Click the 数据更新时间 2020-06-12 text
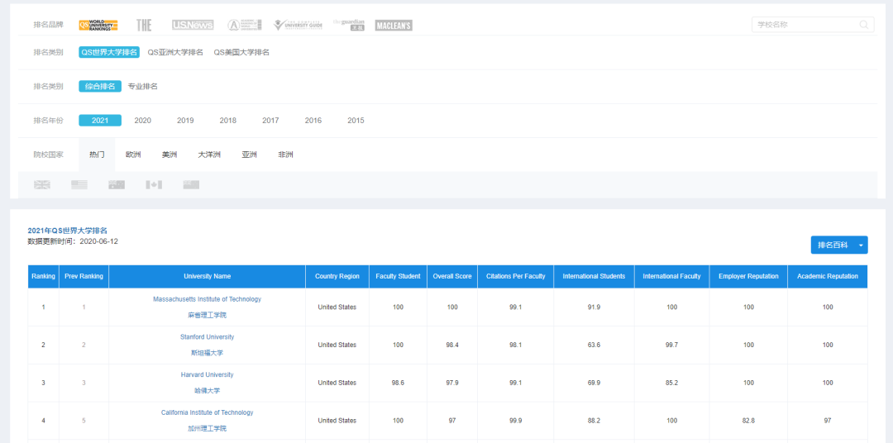This screenshot has width=893, height=443. pos(73,241)
